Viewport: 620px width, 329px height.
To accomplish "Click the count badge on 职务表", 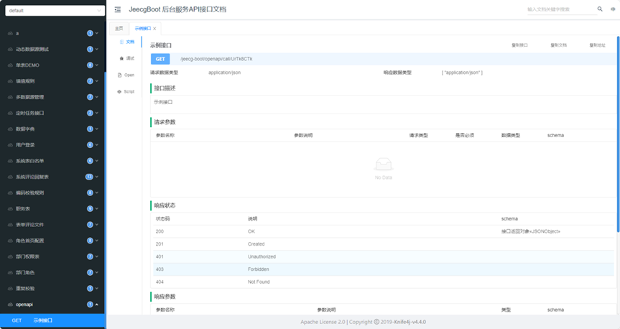I will (90, 209).
